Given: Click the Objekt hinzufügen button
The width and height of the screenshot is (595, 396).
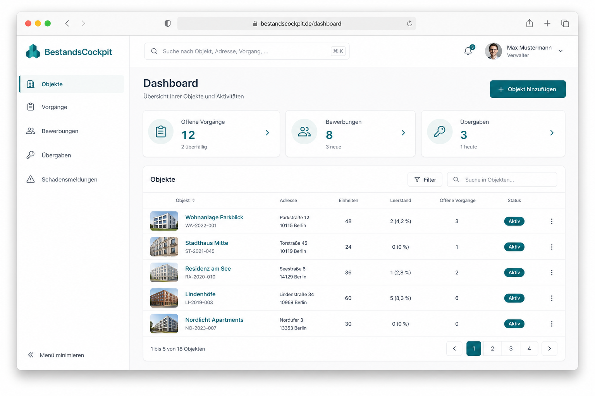Looking at the screenshot, I should (x=528, y=89).
